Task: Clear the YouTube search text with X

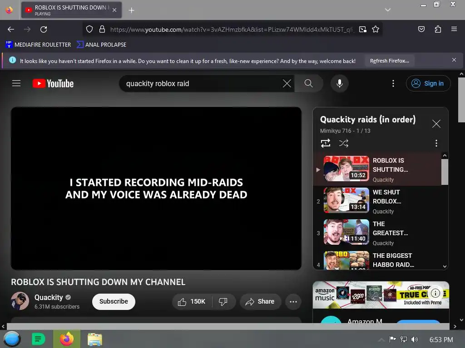Action: coord(287,83)
